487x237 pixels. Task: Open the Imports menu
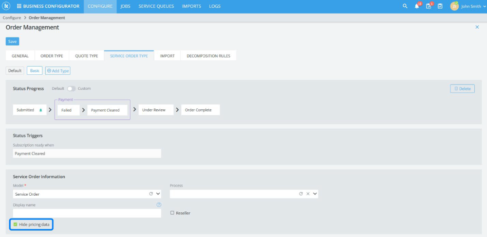click(191, 6)
